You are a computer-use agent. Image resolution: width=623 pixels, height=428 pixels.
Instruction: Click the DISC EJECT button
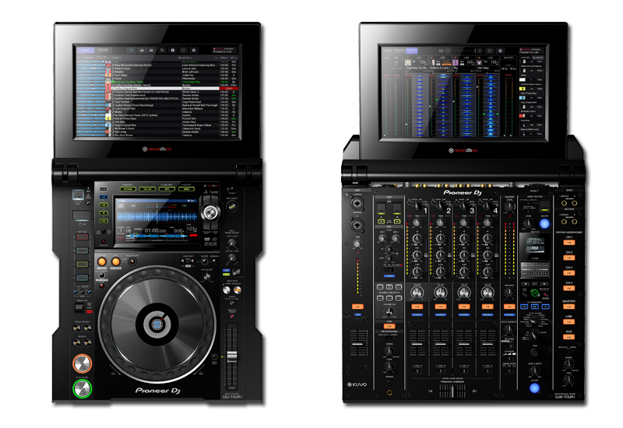(231, 205)
